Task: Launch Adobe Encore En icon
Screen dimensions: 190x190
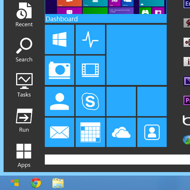Action: (187, 4)
